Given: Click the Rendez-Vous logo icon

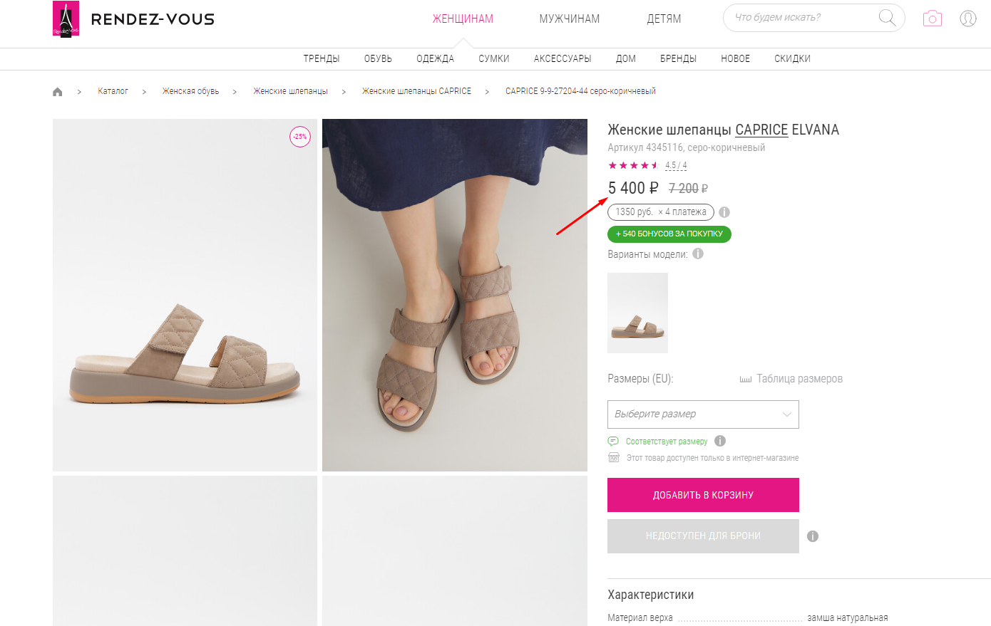Looking at the screenshot, I should point(66,19).
